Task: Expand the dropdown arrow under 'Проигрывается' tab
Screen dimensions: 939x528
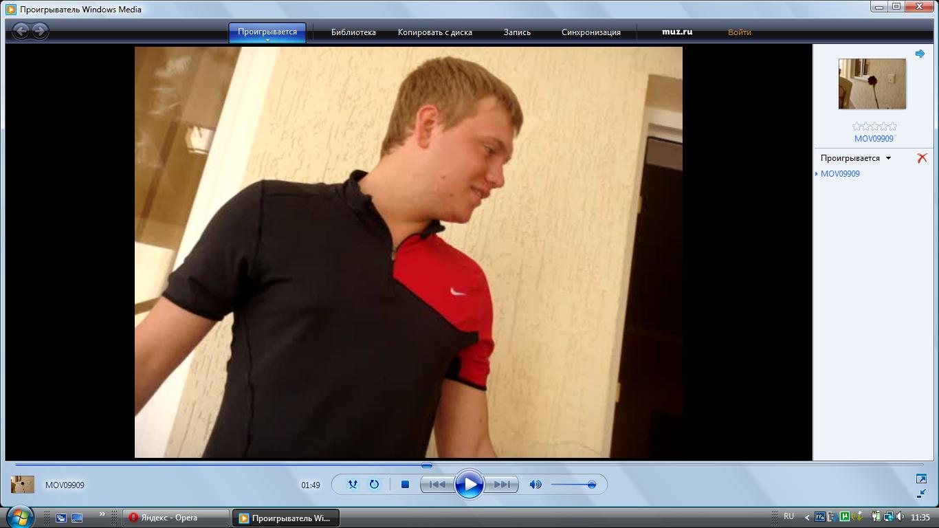Action: (x=267, y=41)
